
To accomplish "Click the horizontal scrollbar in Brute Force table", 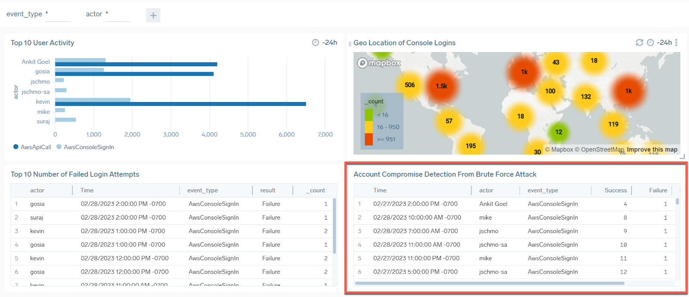I will [489, 283].
